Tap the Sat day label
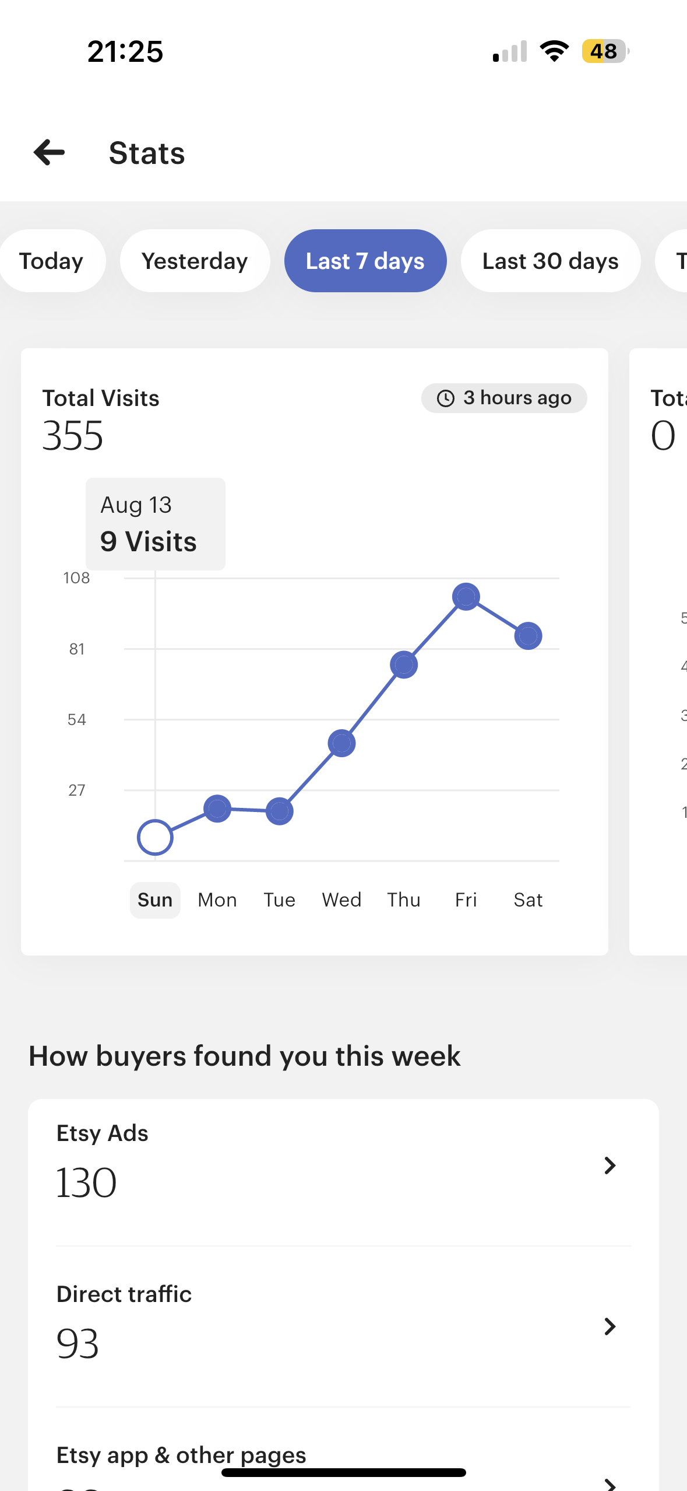The height and width of the screenshot is (1491, 687). pyautogui.click(x=528, y=900)
